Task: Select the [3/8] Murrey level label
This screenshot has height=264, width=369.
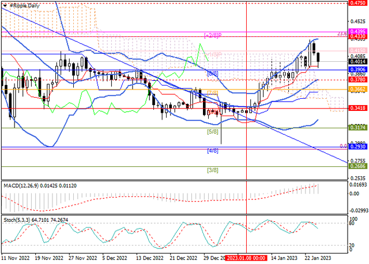Action: point(212,170)
